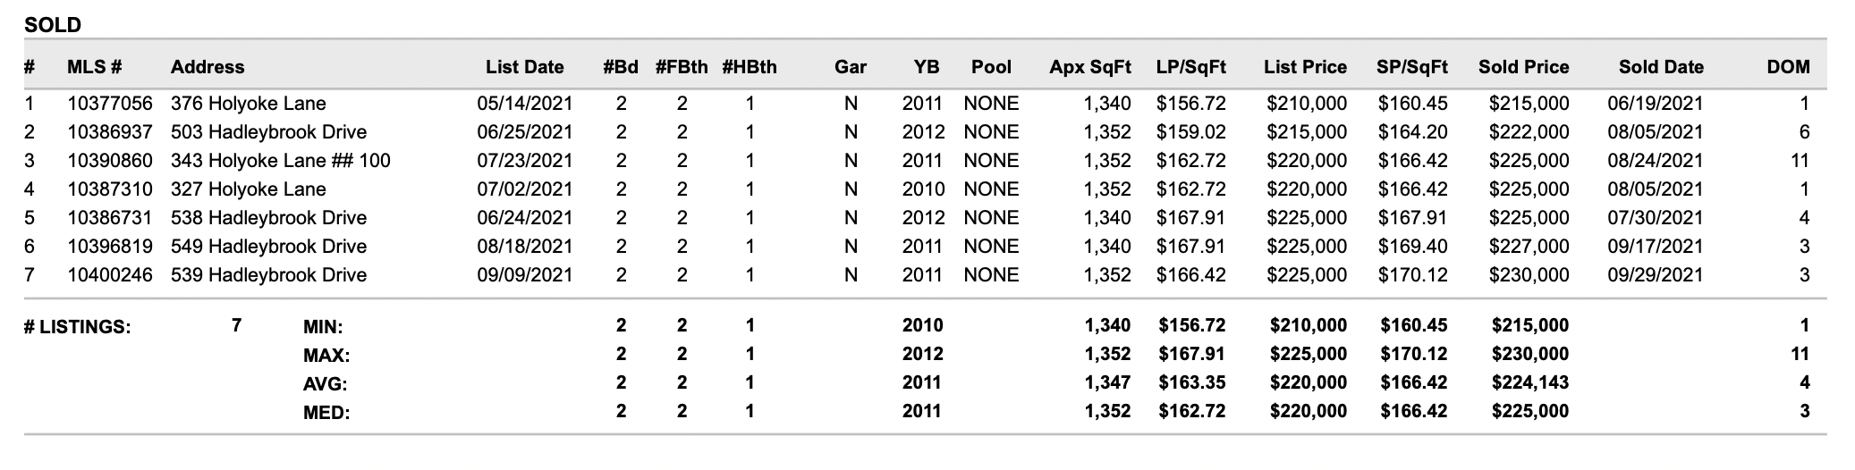Screen dimensions: 1855x470
Task: Select the YB column header
Action: (927, 67)
